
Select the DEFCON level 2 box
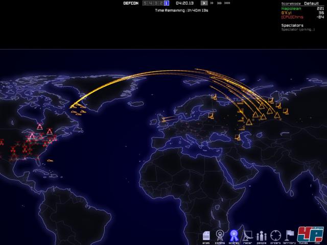click(x=161, y=3)
